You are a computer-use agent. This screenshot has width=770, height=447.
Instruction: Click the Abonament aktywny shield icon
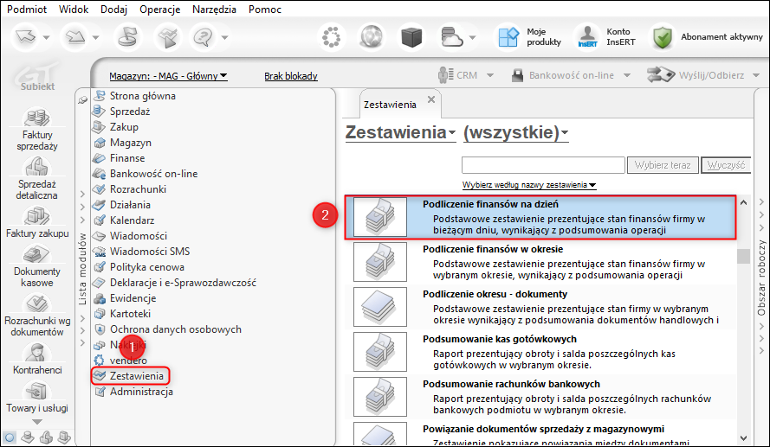point(663,37)
